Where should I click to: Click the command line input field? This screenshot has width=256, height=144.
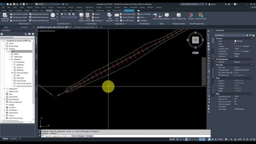pos(126,136)
